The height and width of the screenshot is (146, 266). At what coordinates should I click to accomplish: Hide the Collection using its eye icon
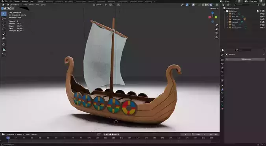pyautogui.click(x=261, y=11)
